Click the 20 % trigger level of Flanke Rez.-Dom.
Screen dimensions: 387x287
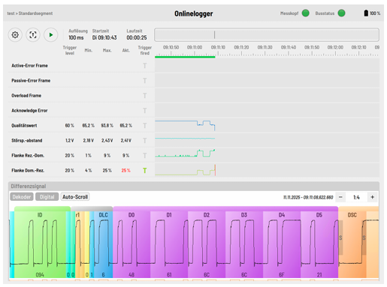pyautogui.click(x=70, y=156)
